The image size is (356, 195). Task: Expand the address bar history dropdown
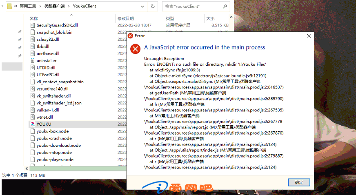coord(142,7)
